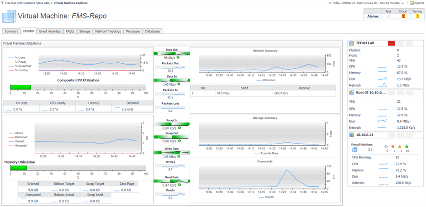This screenshot has width=426, height=207.
Task: Click the green normal VM status icon
Action: [x=407, y=147]
